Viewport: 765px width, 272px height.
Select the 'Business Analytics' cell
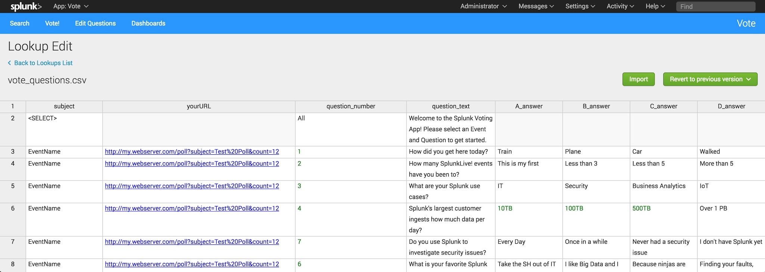coord(663,192)
